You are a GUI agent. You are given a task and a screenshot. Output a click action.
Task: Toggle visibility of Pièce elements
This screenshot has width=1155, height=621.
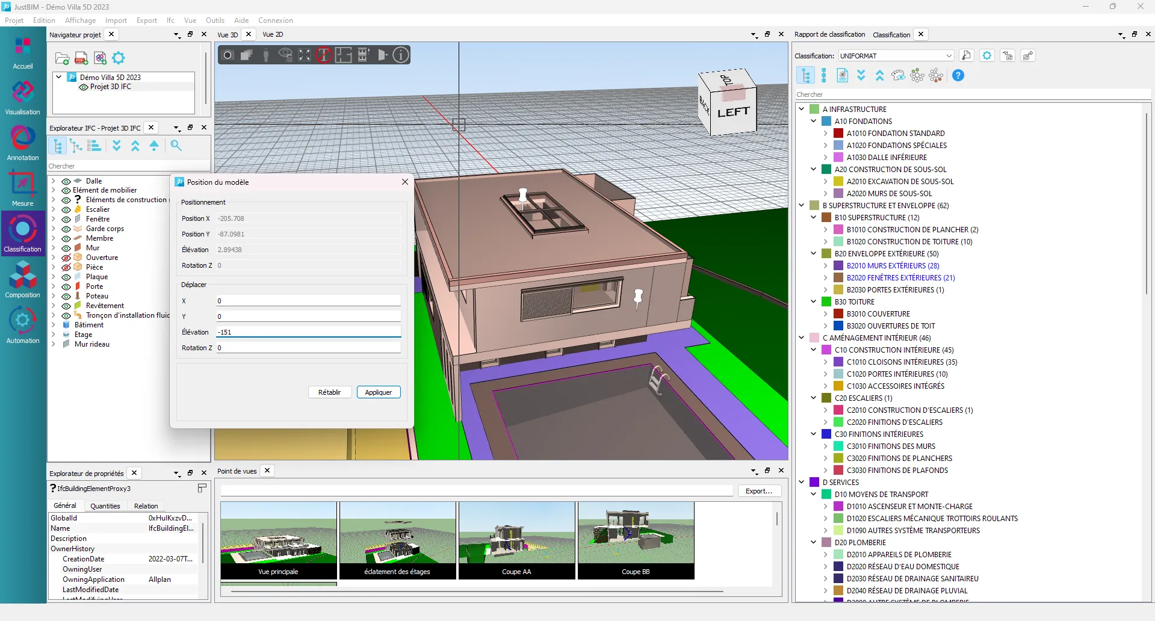[66, 267]
